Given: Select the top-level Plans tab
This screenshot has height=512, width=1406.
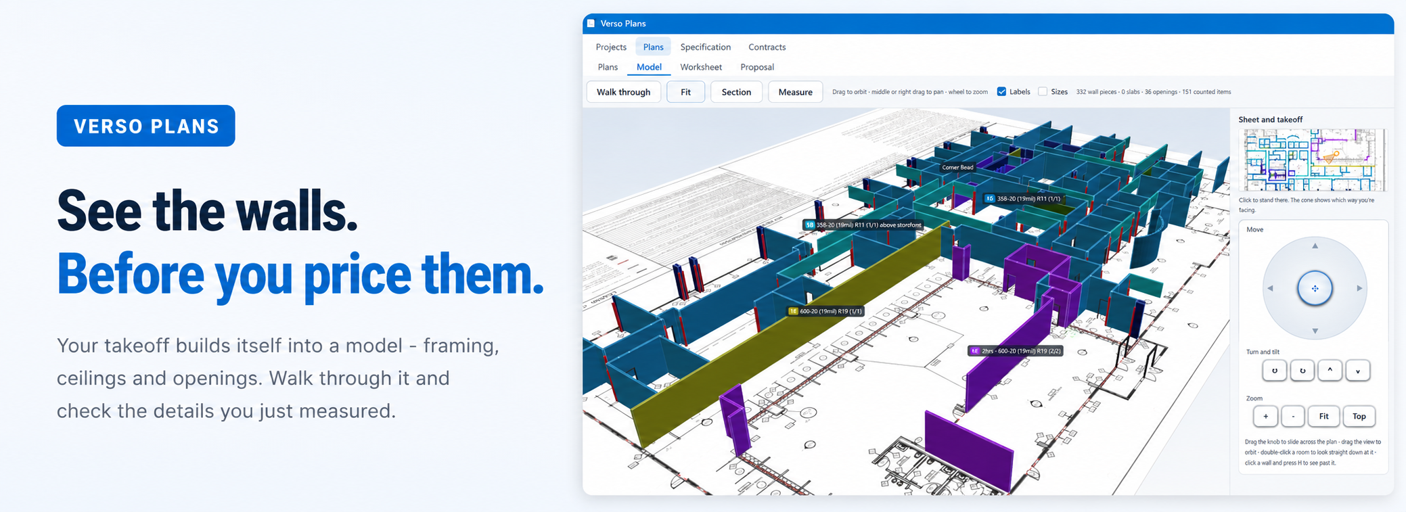Looking at the screenshot, I should (x=653, y=47).
